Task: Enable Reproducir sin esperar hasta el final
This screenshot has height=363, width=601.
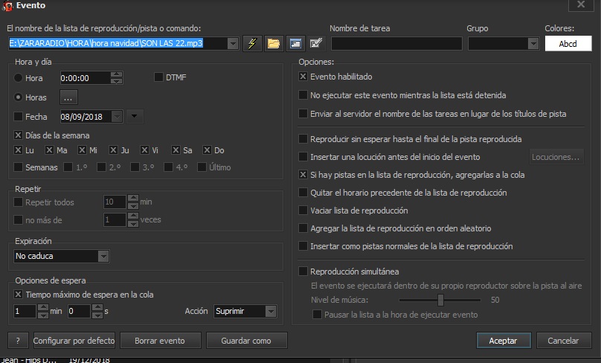Action: coord(303,139)
